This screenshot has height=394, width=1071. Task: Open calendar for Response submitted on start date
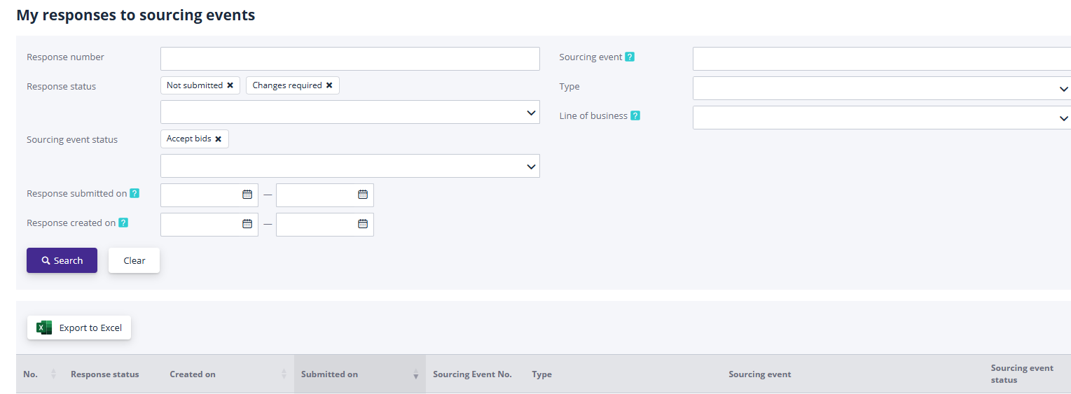[247, 195]
